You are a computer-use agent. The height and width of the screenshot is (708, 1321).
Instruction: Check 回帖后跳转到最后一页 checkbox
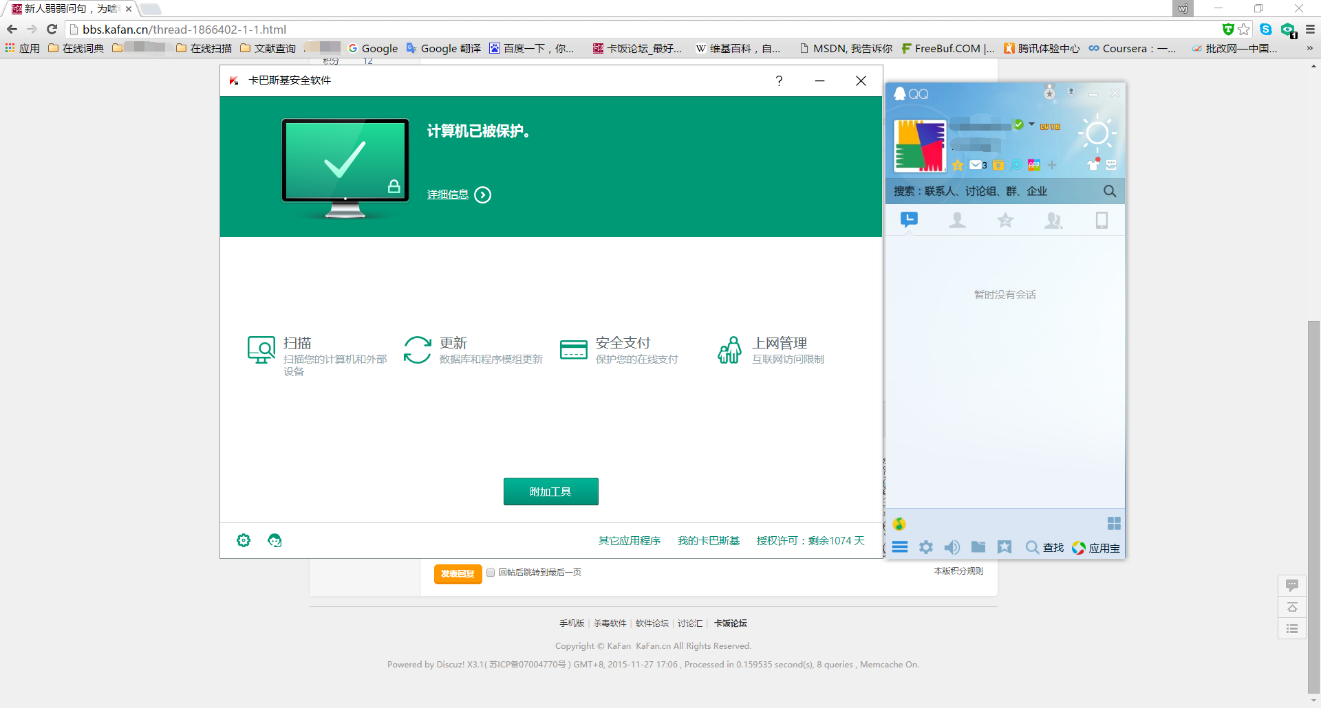491,573
